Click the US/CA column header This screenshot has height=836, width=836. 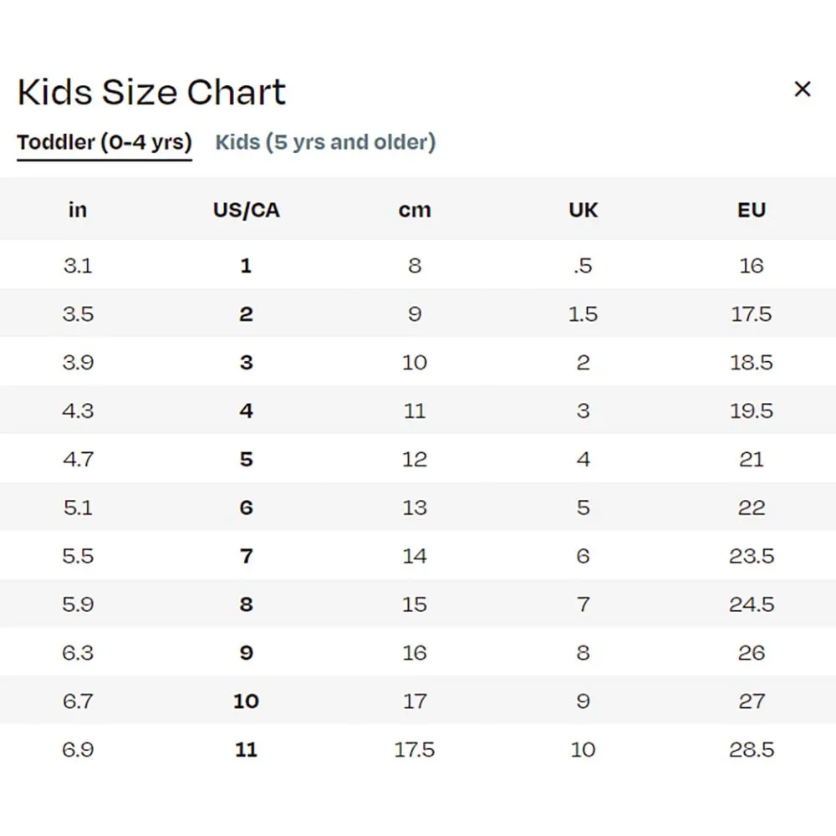pyautogui.click(x=246, y=210)
